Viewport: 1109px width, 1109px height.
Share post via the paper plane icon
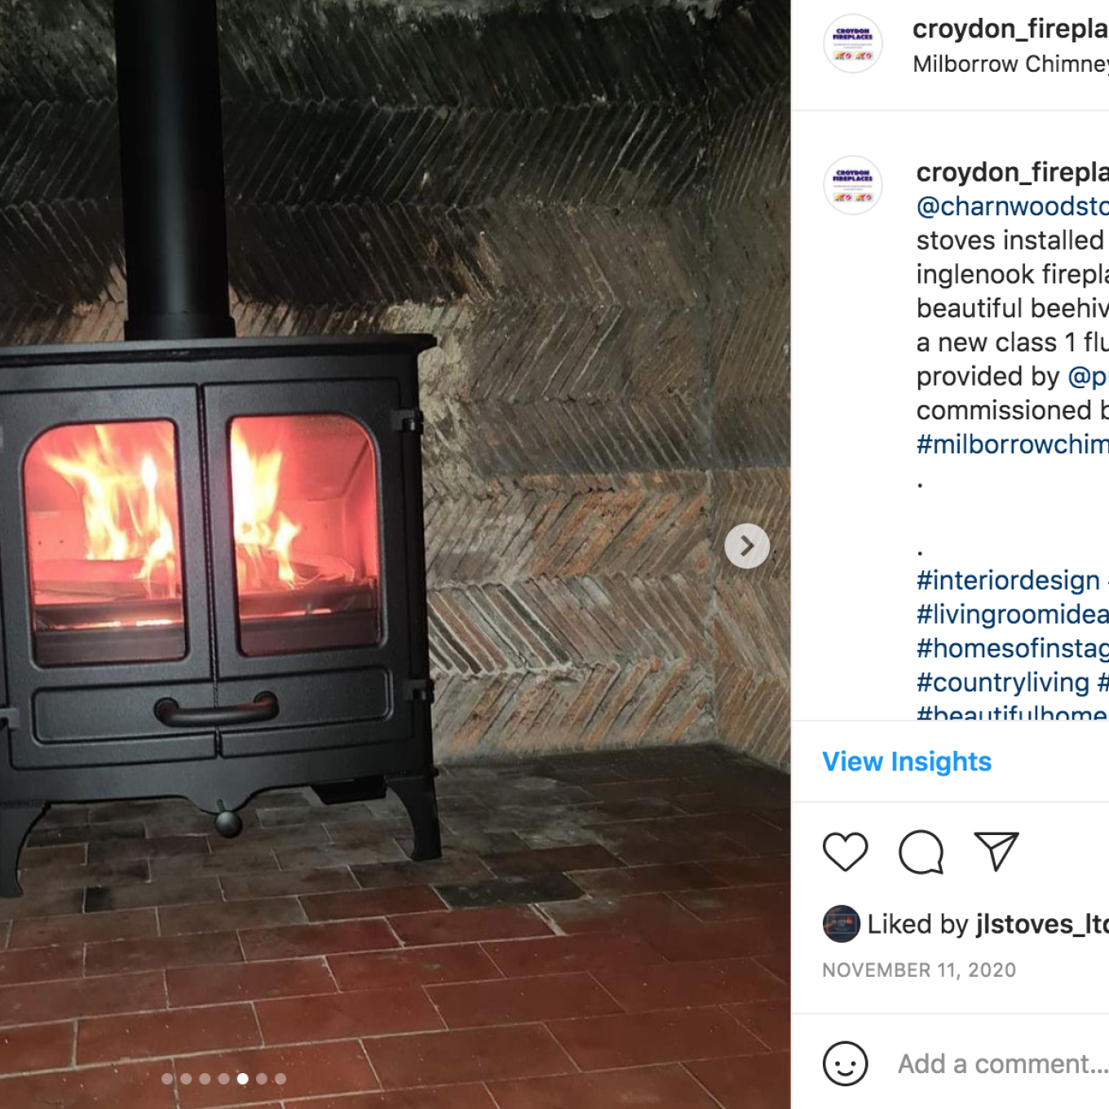pos(996,851)
